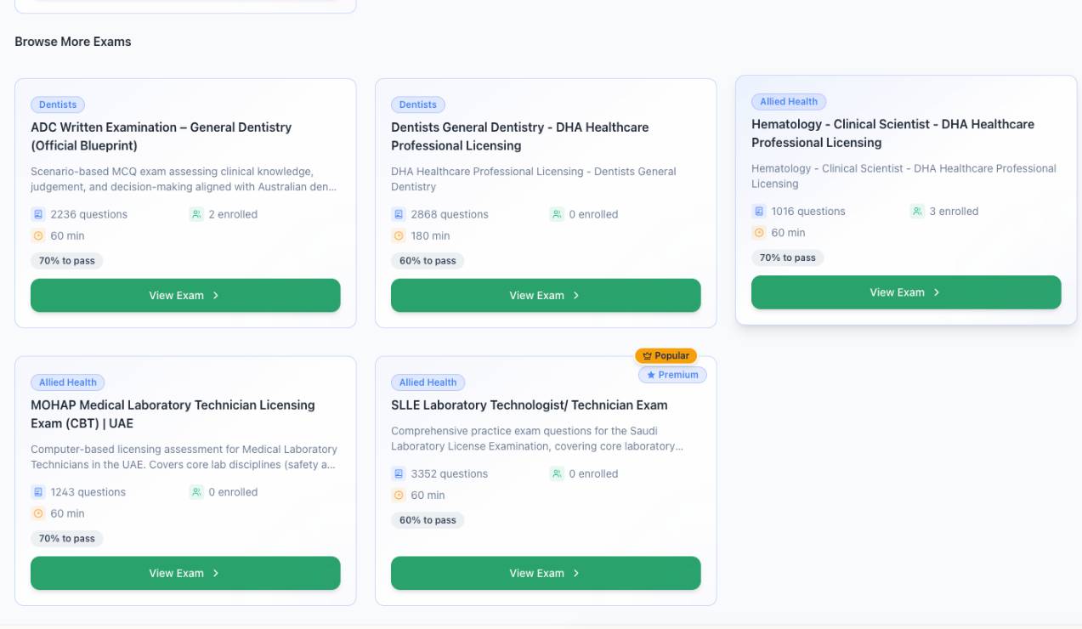1082x629 pixels.
Task: Click 70% to pass badge on MOHAP card
Action: pyautogui.click(x=67, y=539)
